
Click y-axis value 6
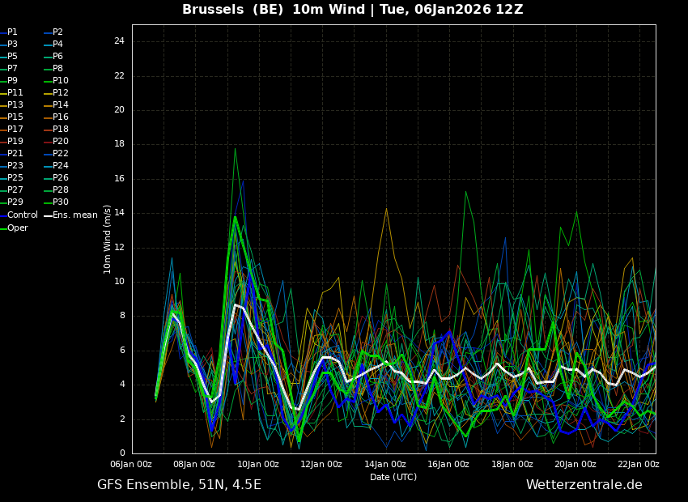tap(122, 351)
